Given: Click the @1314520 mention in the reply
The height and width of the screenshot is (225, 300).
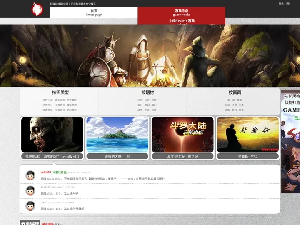Looking at the screenshot, I should pyautogui.click(x=55, y=178).
